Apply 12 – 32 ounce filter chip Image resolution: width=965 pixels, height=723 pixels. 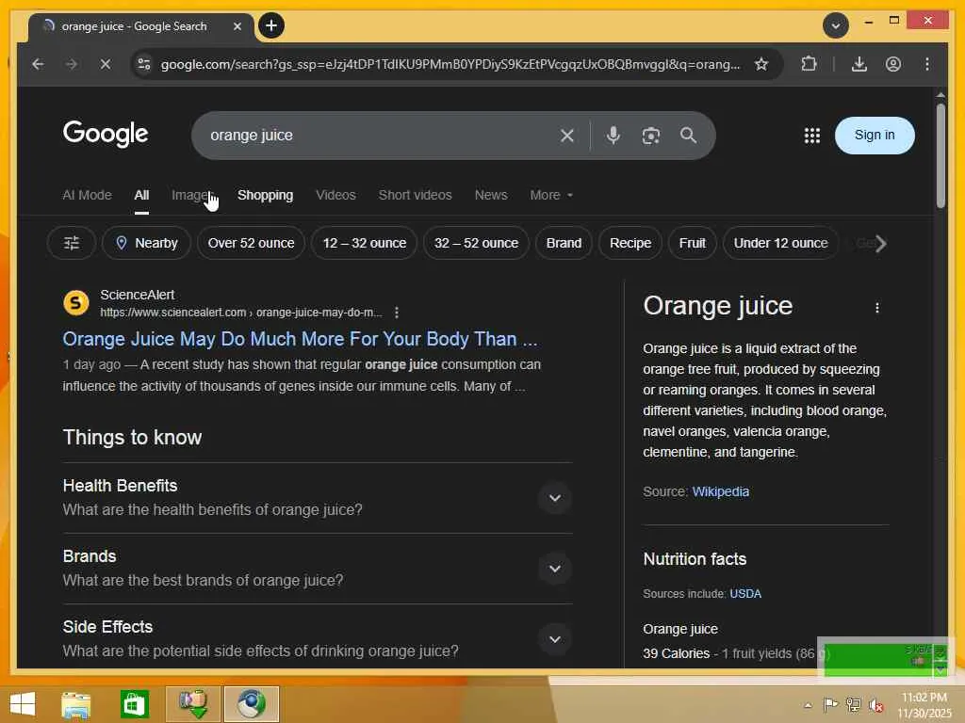point(365,243)
